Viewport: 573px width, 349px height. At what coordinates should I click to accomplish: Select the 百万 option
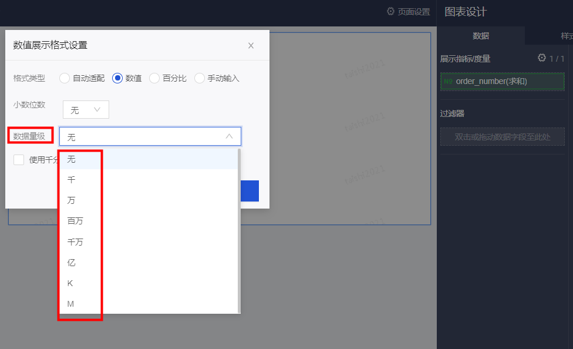(x=75, y=221)
